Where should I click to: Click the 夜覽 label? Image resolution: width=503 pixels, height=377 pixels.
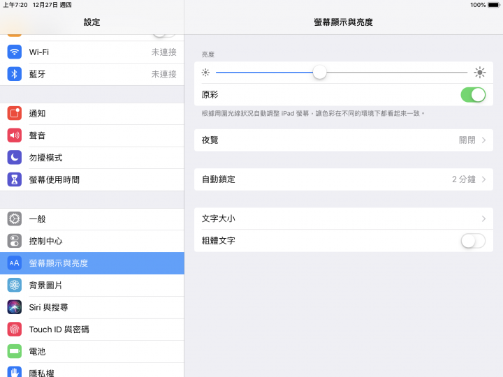pyautogui.click(x=210, y=140)
